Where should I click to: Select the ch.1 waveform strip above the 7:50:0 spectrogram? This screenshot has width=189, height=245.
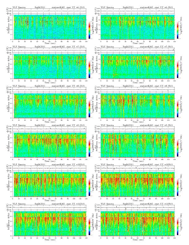137,50
